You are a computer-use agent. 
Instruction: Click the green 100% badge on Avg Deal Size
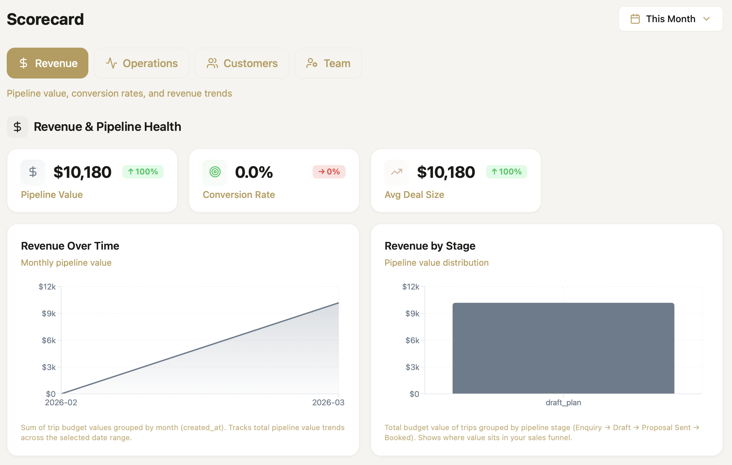coord(506,172)
